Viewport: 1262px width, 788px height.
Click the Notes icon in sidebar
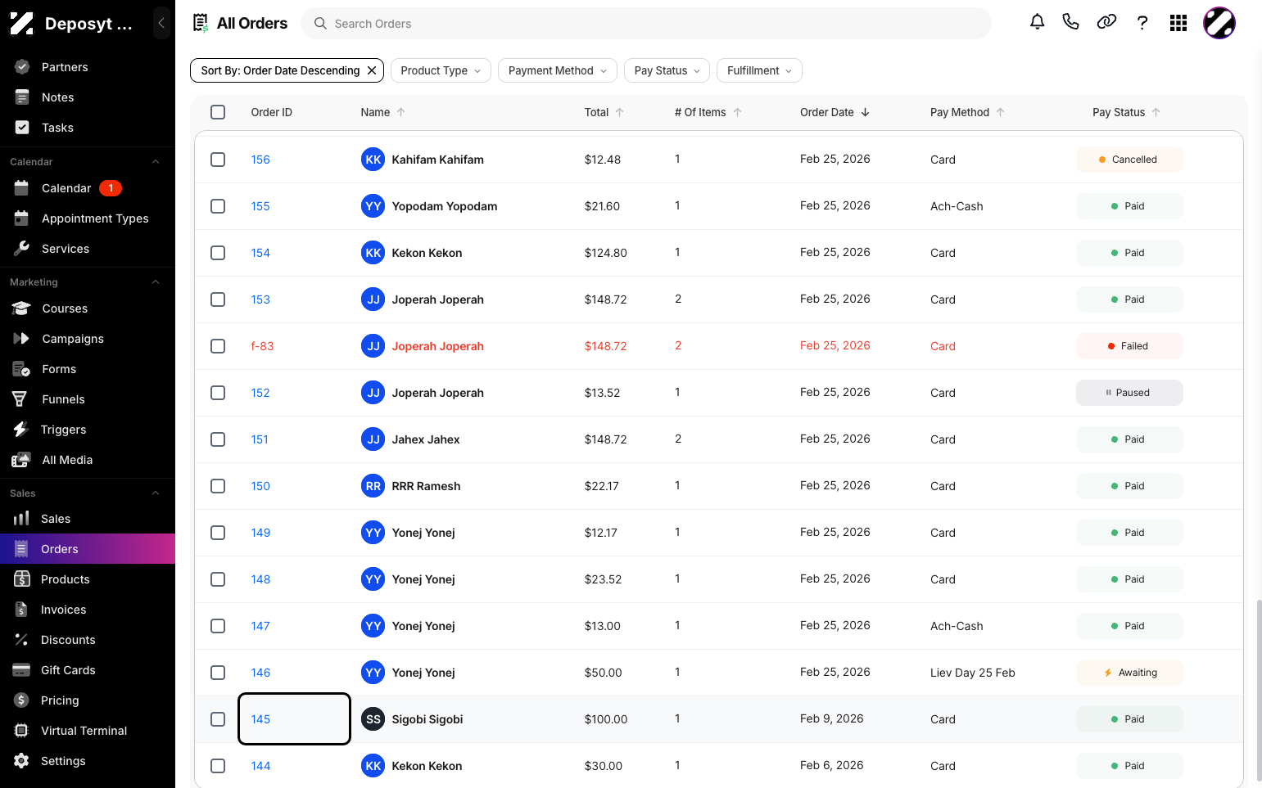[22, 97]
